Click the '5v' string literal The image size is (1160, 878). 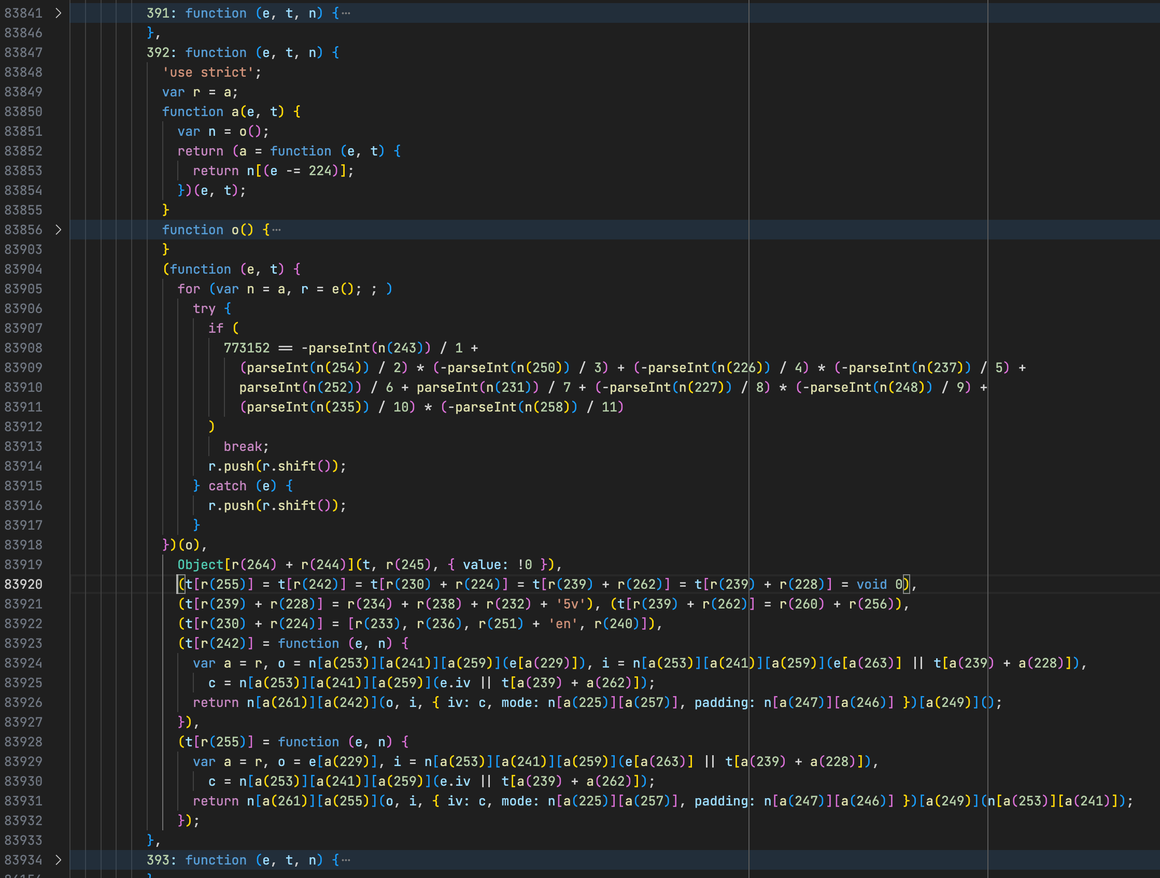coord(571,604)
